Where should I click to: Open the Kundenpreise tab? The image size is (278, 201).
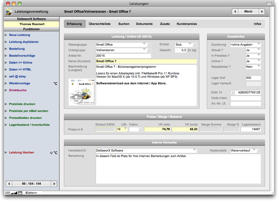[187, 24]
